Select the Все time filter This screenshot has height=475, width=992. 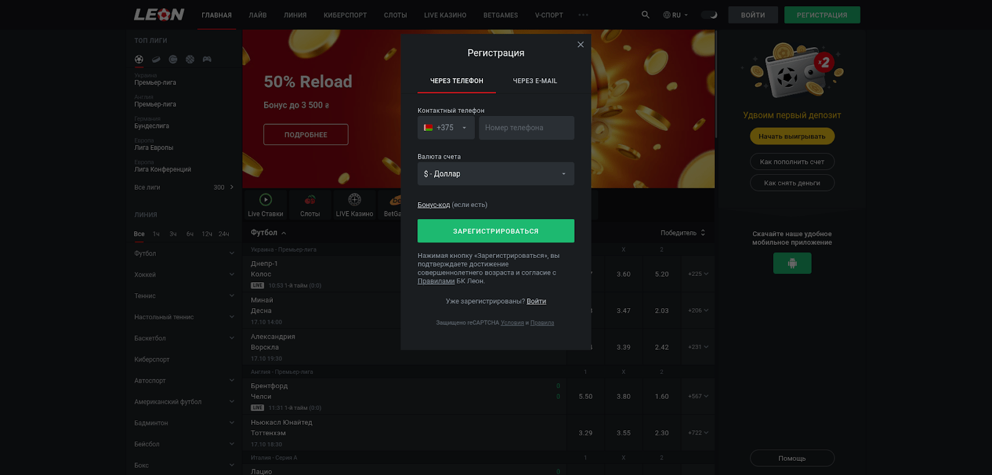[139, 234]
